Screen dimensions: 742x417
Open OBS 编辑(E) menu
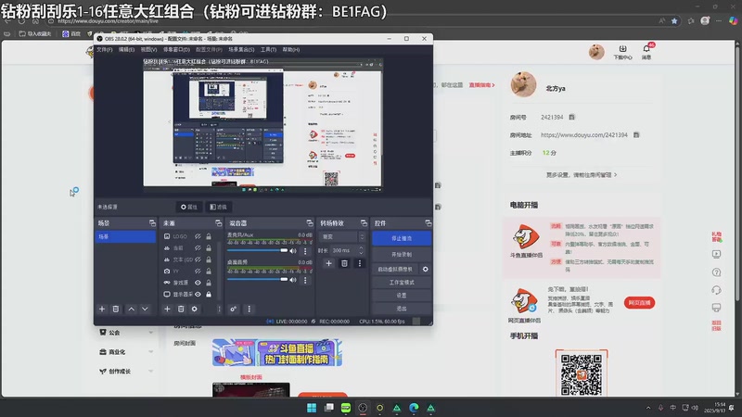(x=126, y=50)
